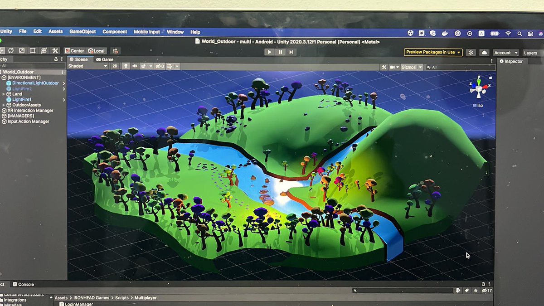This screenshot has height=306, width=544.
Task: Expand the Land object in Hierarchy
Action: tap(4, 94)
